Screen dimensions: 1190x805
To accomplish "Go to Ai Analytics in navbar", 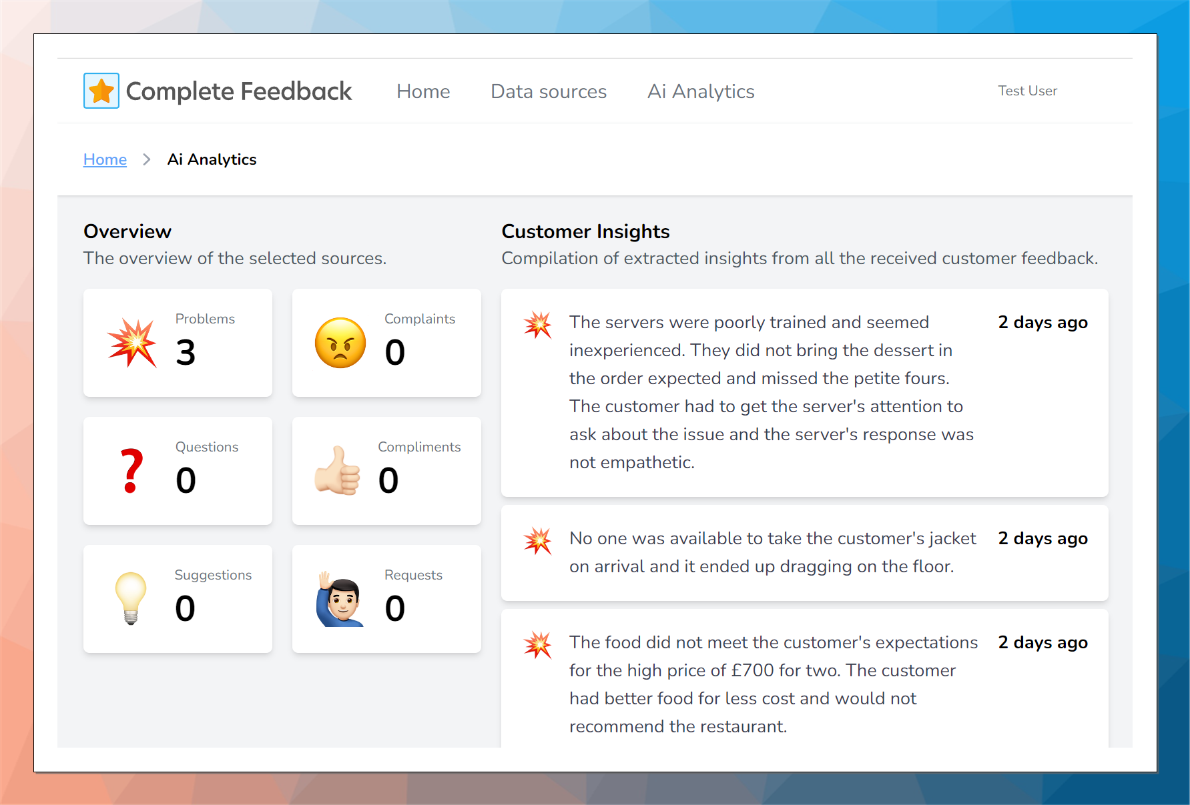I will pyautogui.click(x=701, y=91).
